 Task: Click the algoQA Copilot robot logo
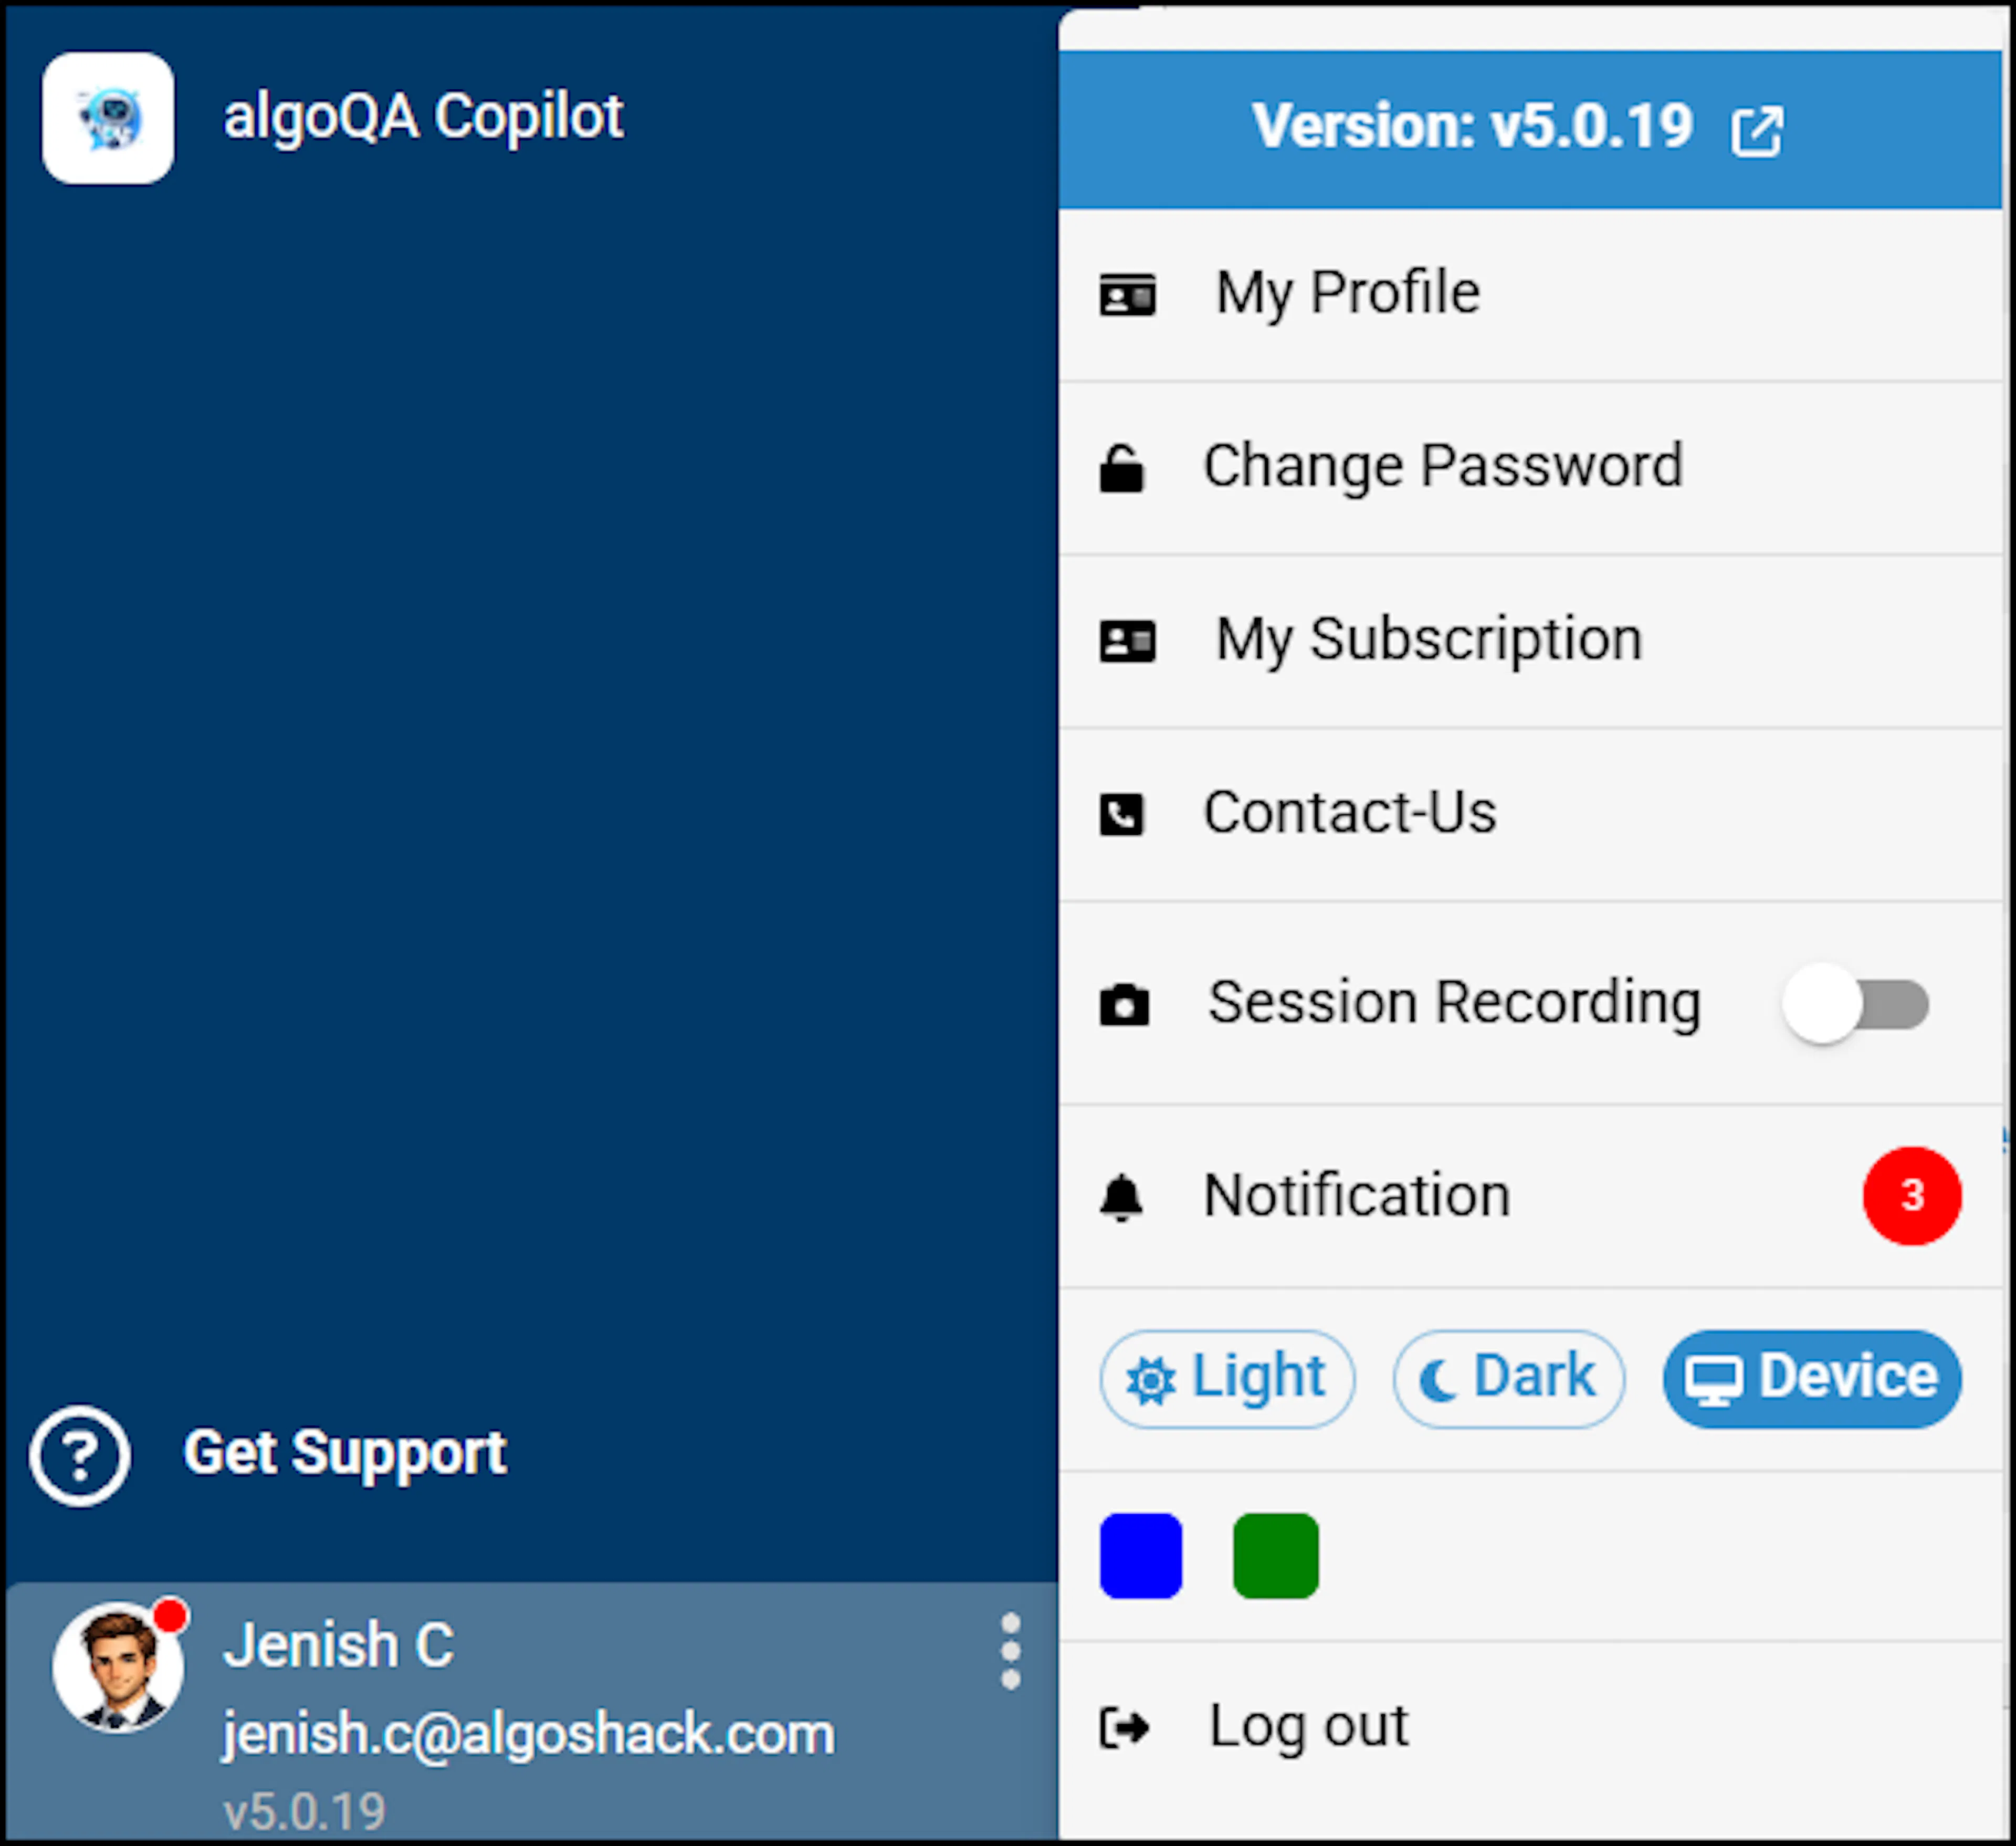tap(108, 118)
